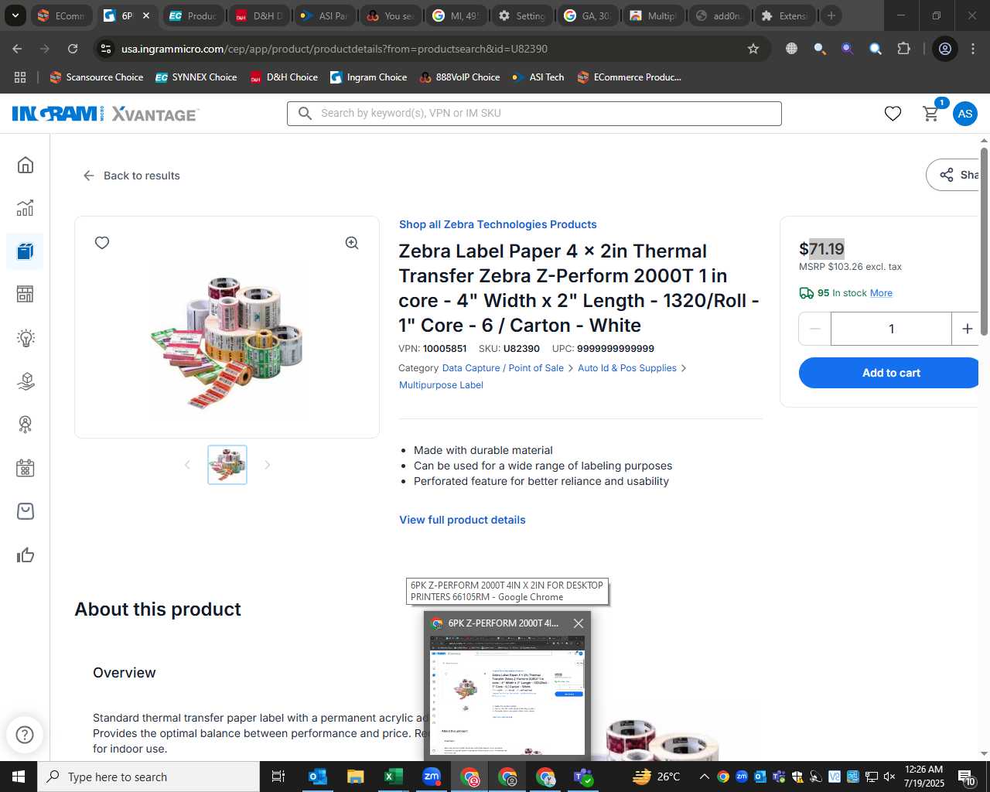This screenshot has height=792, width=990.
Task: Open SYNNEX Choice bookmark
Action: click(196, 77)
